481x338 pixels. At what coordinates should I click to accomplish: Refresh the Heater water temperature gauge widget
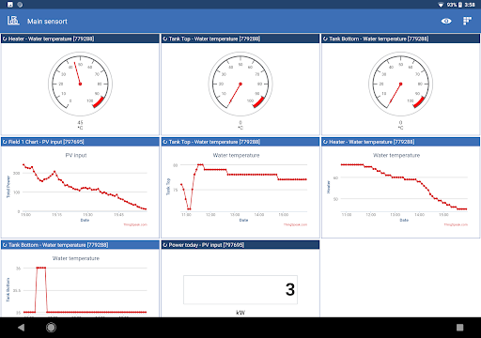[x=5, y=38]
